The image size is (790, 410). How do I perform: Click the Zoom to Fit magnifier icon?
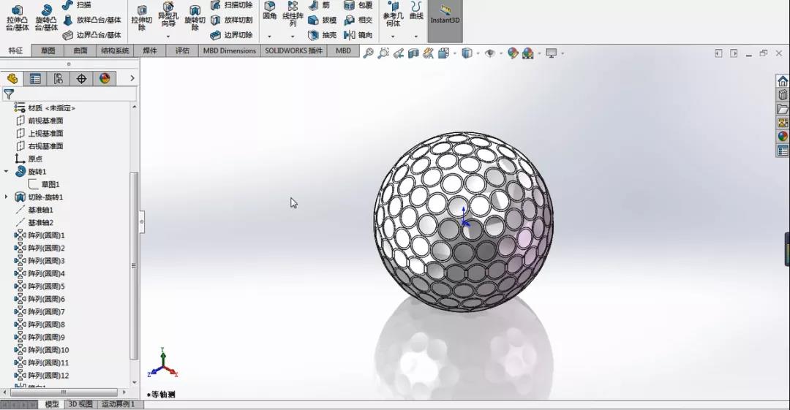[x=368, y=53]
